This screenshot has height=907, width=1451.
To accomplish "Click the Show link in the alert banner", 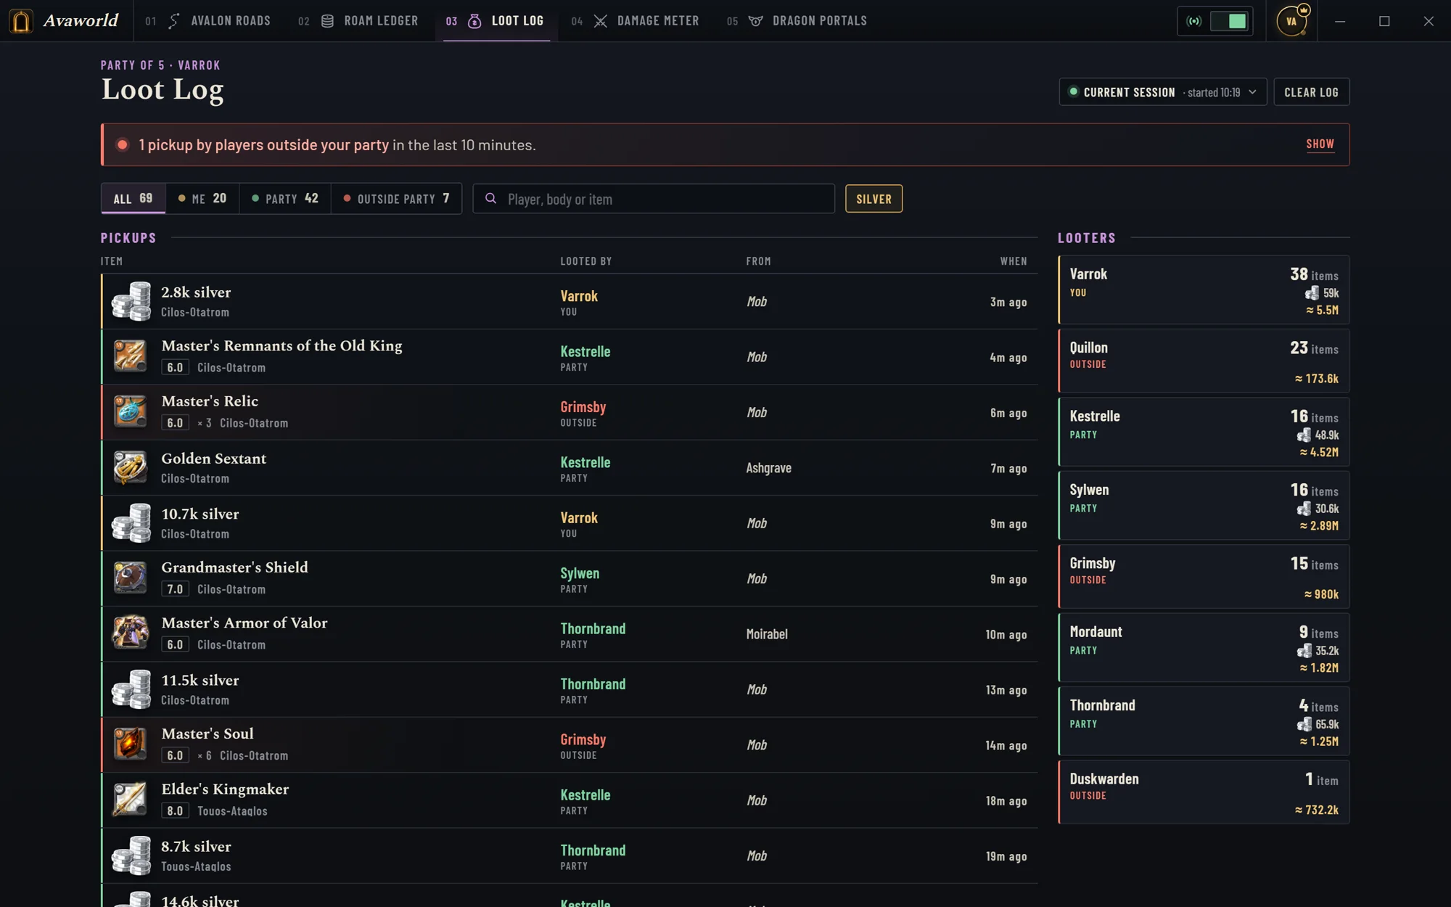I will pos(1320,144).
